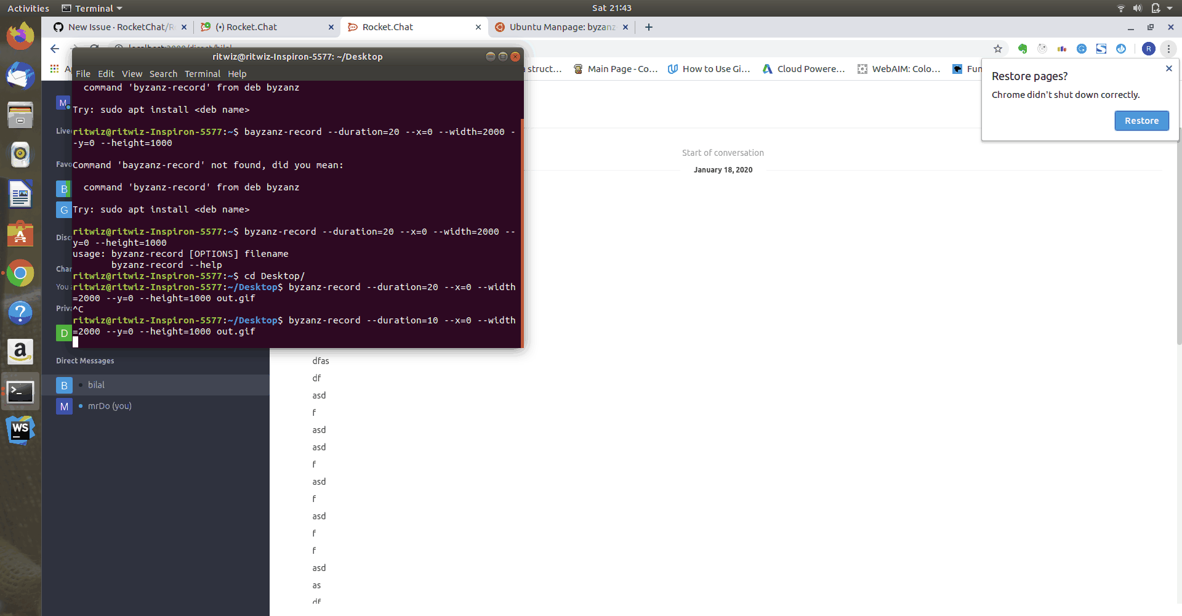Click the volume icon in the top bar
Image resolution: width=1182 pixels, height=616 pixels.
(1137, 8)
